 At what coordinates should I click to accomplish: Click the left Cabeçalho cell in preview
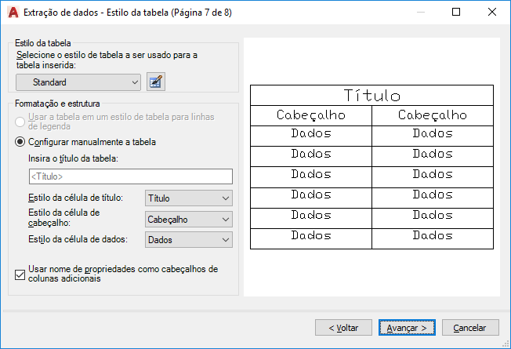[x=311, y=115]
